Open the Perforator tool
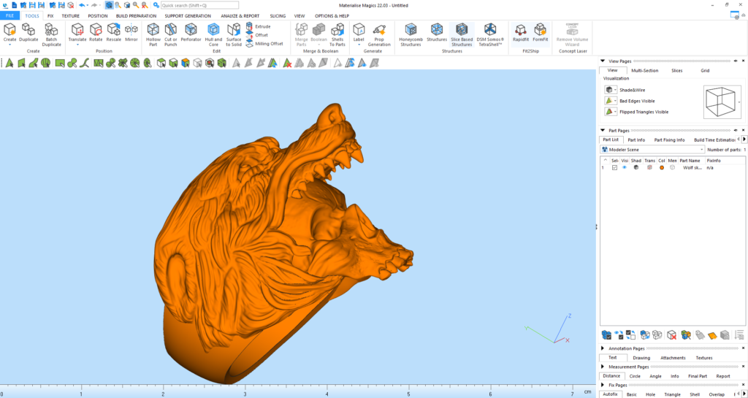748x398 pixels. click(191, 34)
